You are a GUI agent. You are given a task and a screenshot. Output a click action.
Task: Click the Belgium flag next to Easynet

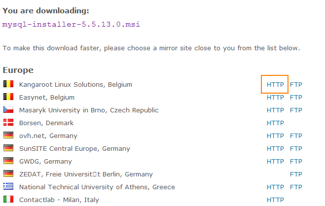[8, 97]
